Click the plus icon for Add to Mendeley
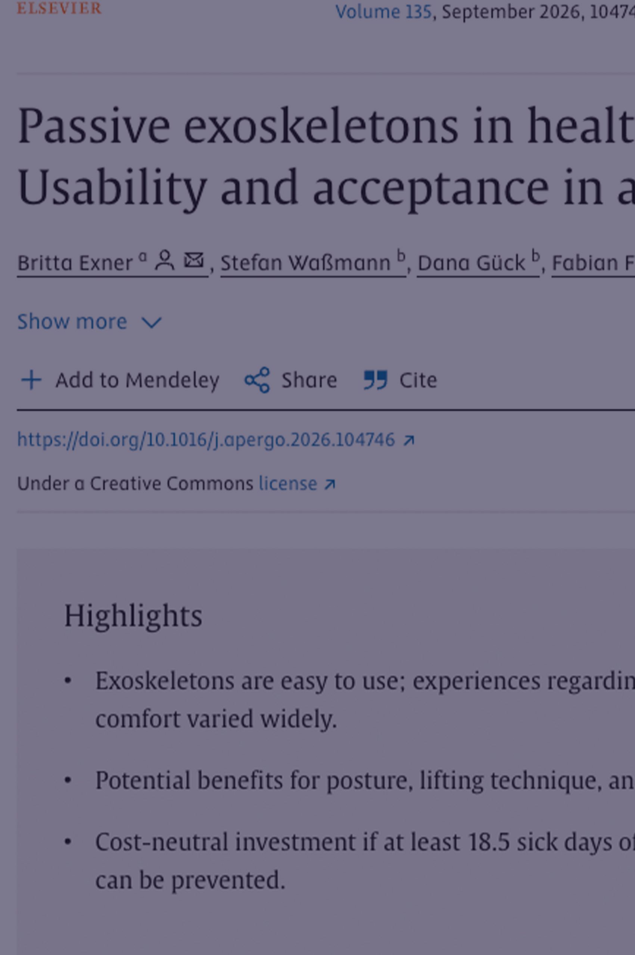This screenshot has width=635, height=955. (x=31, y=380)
